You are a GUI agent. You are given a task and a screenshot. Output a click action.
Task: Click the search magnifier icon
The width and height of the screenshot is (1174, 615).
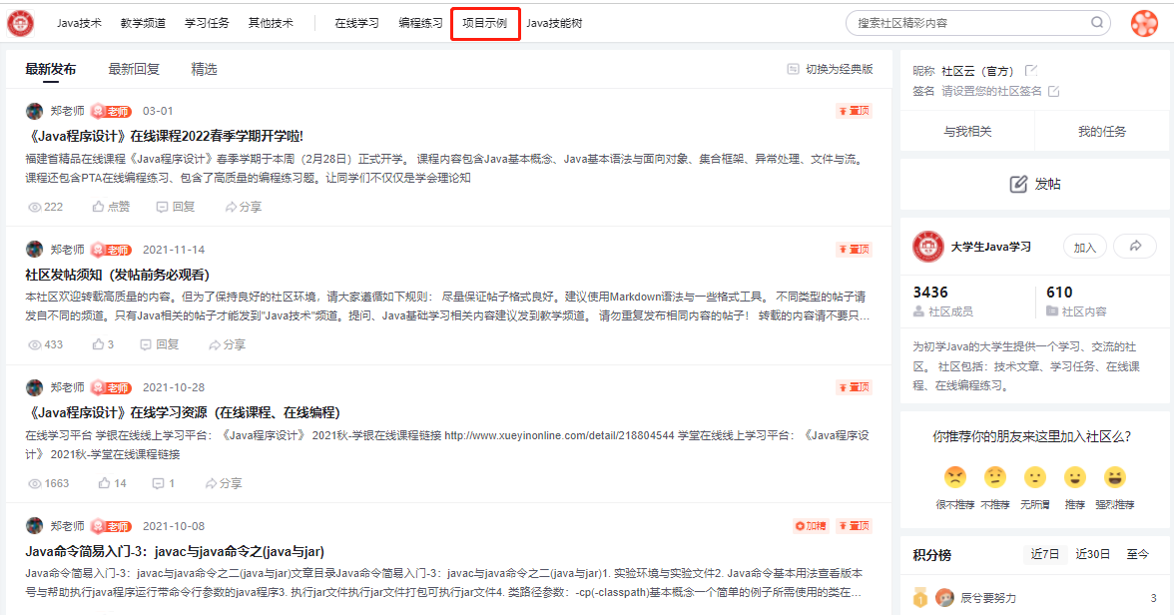tap(1097, 23)
